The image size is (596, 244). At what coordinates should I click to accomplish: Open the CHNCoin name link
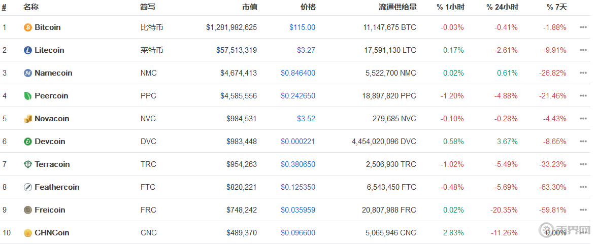pyautogui.click(x=52, y=233)
